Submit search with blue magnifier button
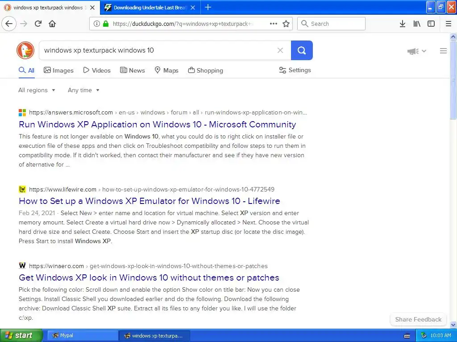This screenshot has width=457, height=342. (x=302, y=50)
